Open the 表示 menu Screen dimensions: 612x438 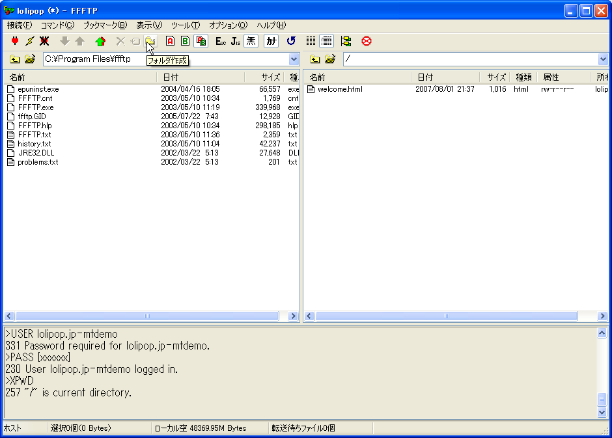tap(149, 25)
